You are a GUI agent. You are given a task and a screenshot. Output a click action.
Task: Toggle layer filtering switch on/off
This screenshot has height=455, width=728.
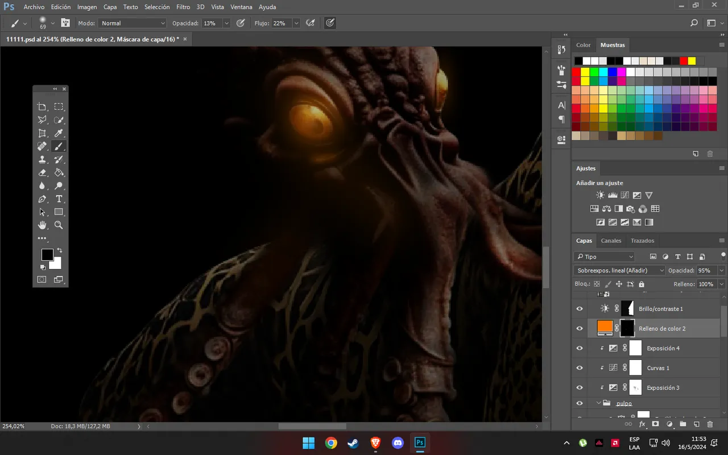tap(723, 255)
